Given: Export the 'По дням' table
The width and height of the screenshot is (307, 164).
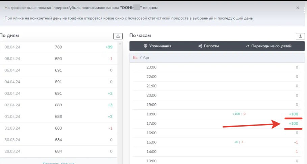Looking at the screenshot, I should point(118,36).
